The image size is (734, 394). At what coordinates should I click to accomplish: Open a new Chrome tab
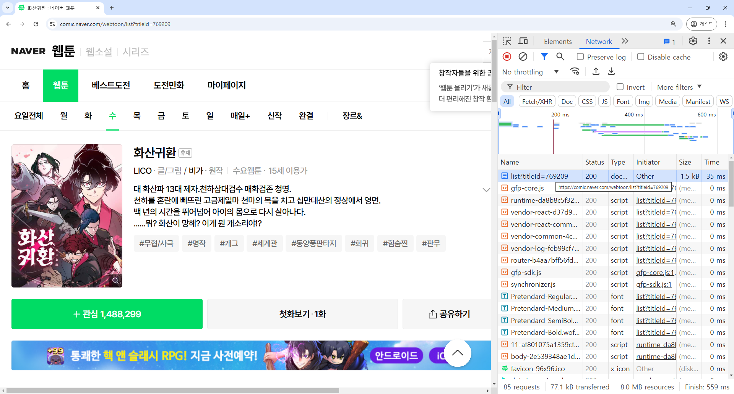[x=112, y=8]
